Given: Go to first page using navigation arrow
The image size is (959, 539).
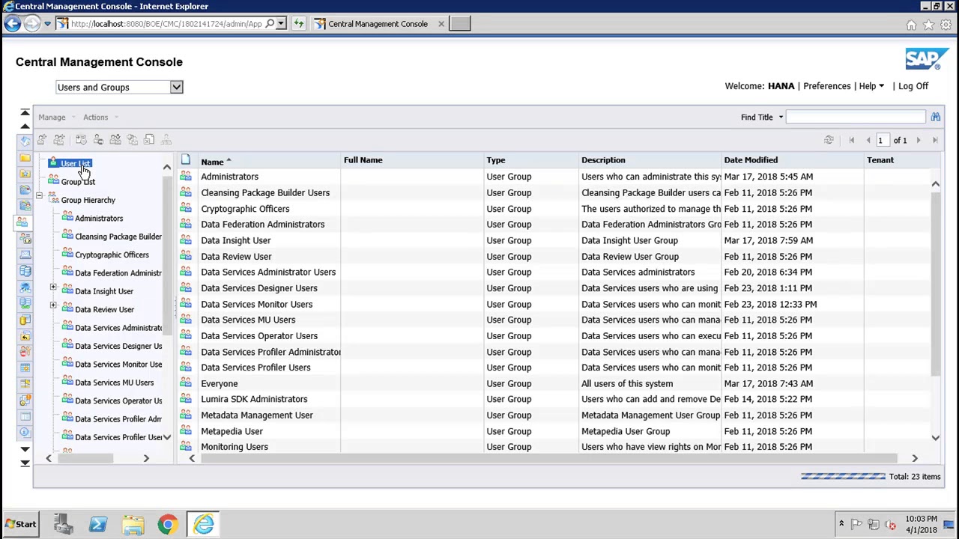Looking at the screenshot, I should (x=851, y=140).
